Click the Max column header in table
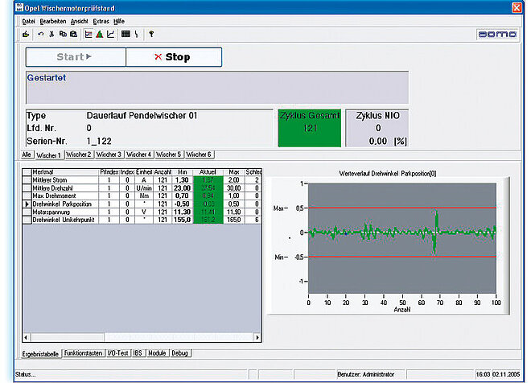Viewport: 531px width, 383px height. pyautogui.click(x=233, y=172)
